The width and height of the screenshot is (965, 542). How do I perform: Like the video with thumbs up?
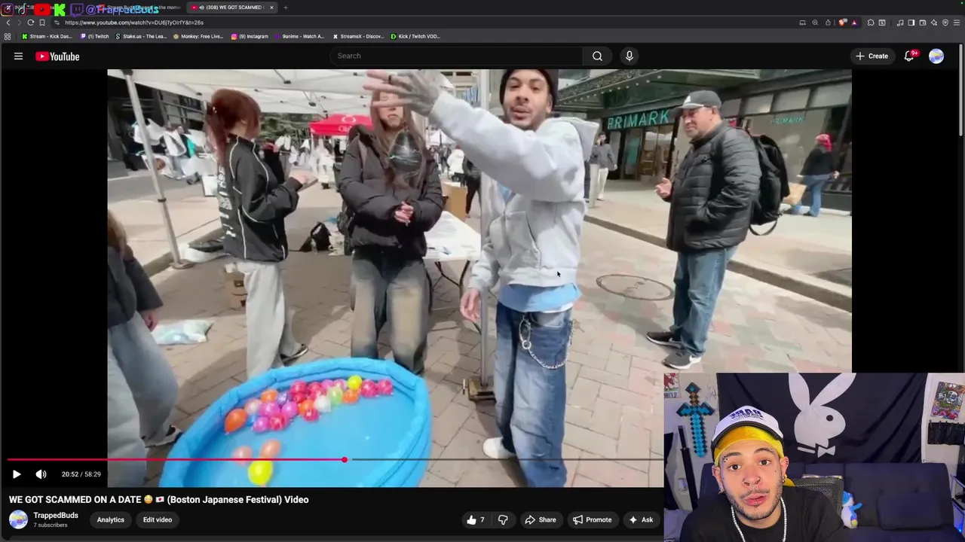point(476,519)
